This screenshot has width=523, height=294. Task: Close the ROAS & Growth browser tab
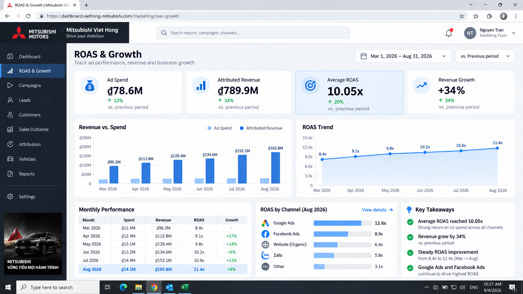pyautogui.click(x=74, y=5)
